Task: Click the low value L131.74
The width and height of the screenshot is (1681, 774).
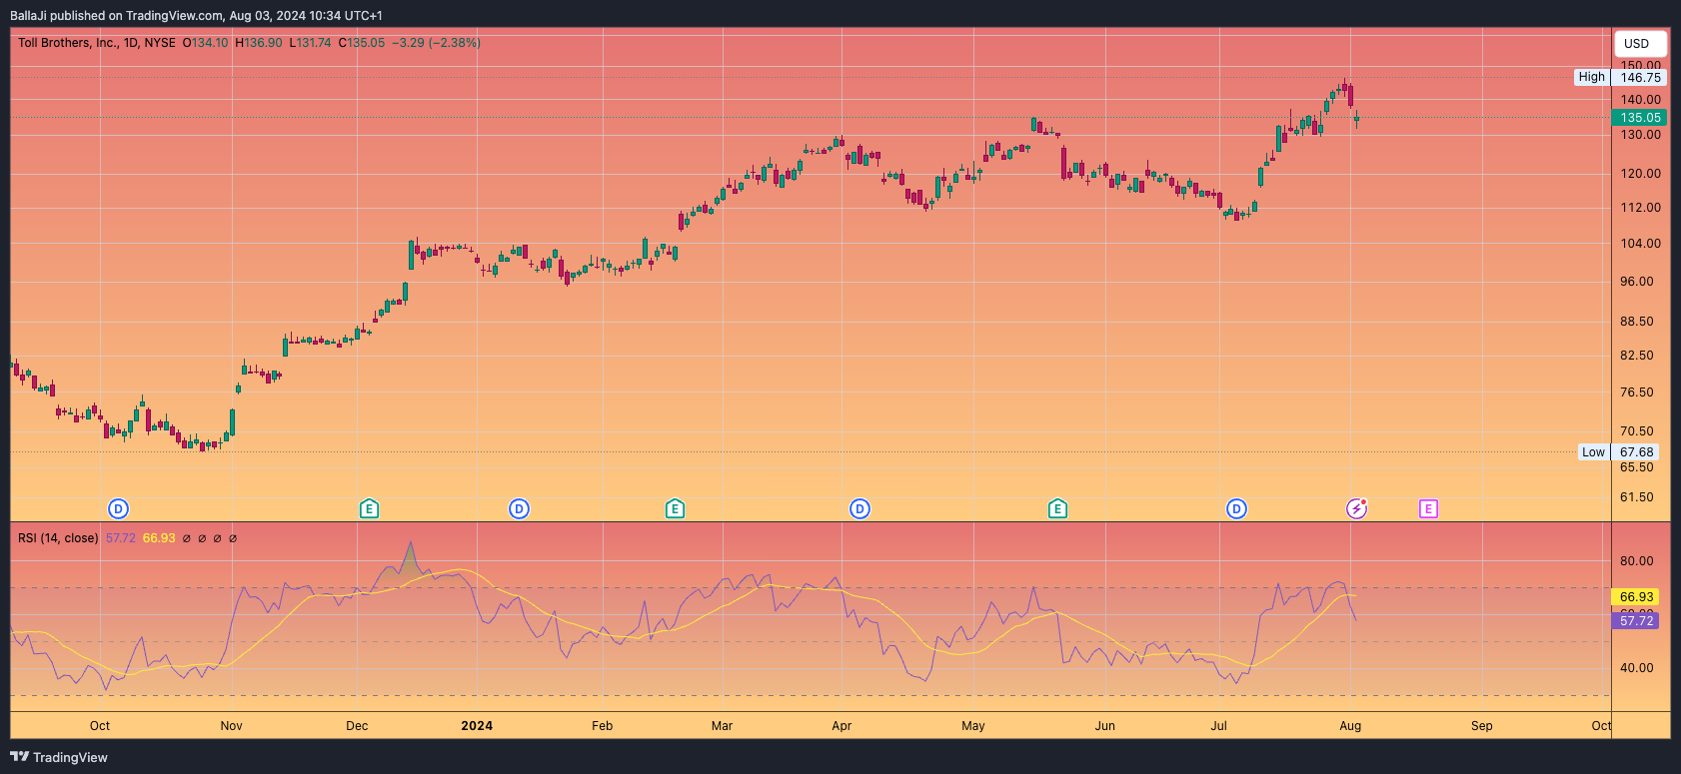Action: (x=310, y=43)
